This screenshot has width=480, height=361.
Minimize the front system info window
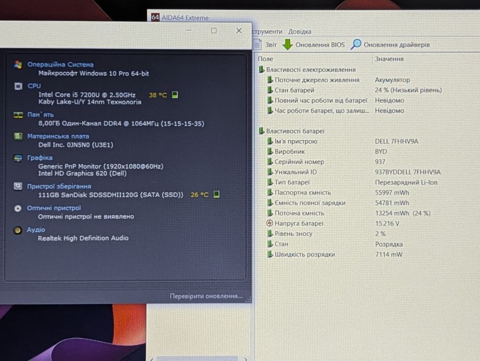click(x=189, y=30)
